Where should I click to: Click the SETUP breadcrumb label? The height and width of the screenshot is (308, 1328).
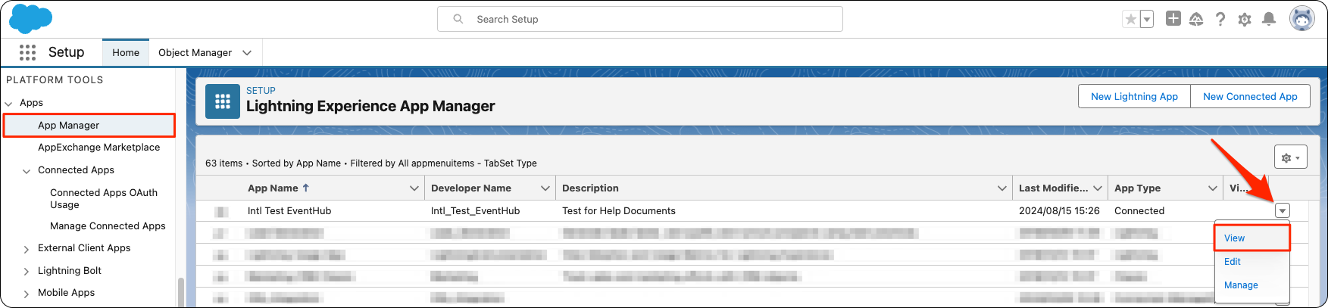(261, 90)
